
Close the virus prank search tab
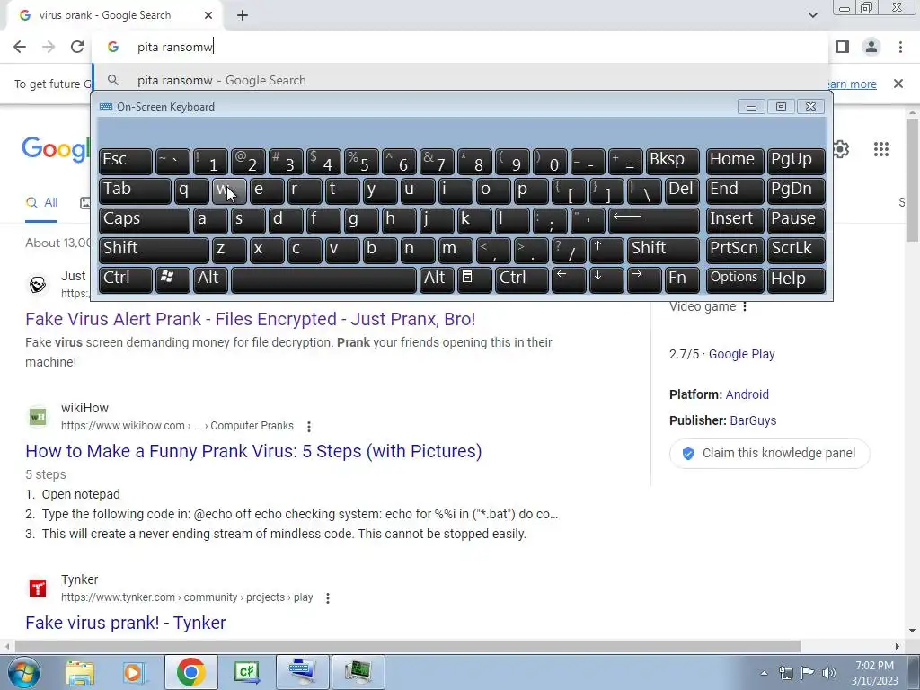pyautogui.click(x=208, y=16)
